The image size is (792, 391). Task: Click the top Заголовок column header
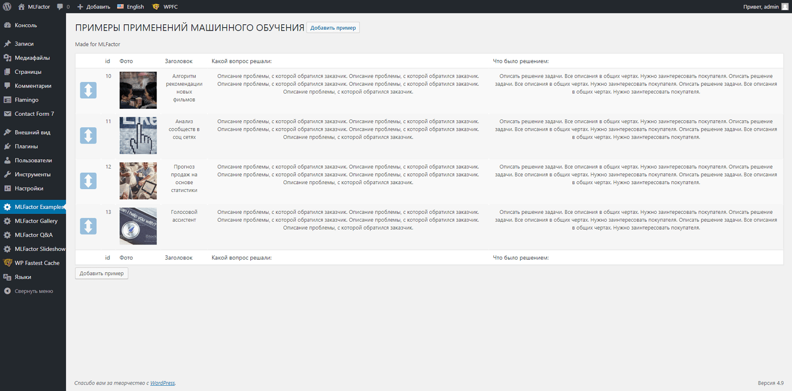(x=179, y=61)
